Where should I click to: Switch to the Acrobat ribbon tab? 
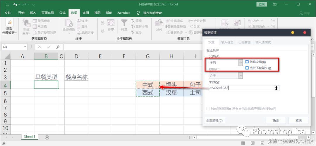(123, 13)
